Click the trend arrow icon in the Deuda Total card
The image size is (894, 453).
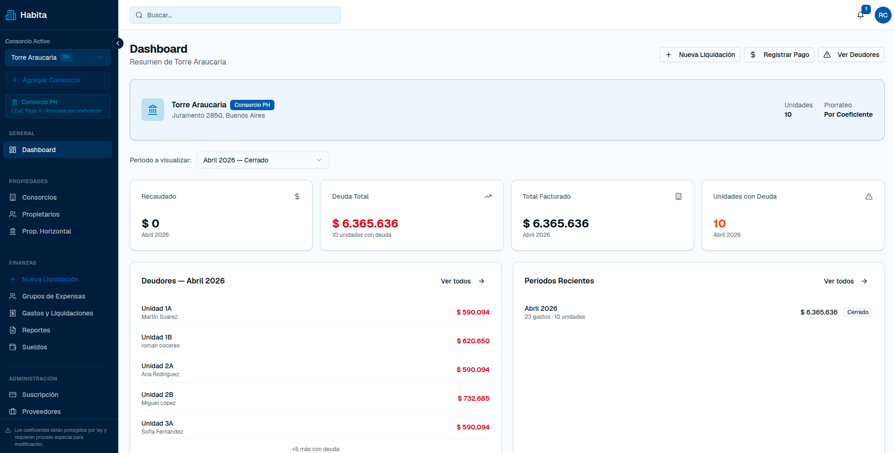488,196
